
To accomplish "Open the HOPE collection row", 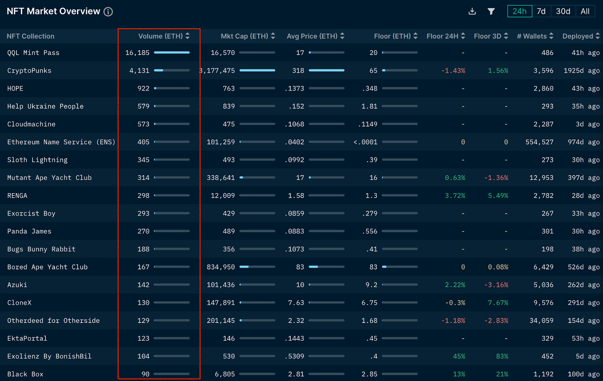I will point(301,88).
